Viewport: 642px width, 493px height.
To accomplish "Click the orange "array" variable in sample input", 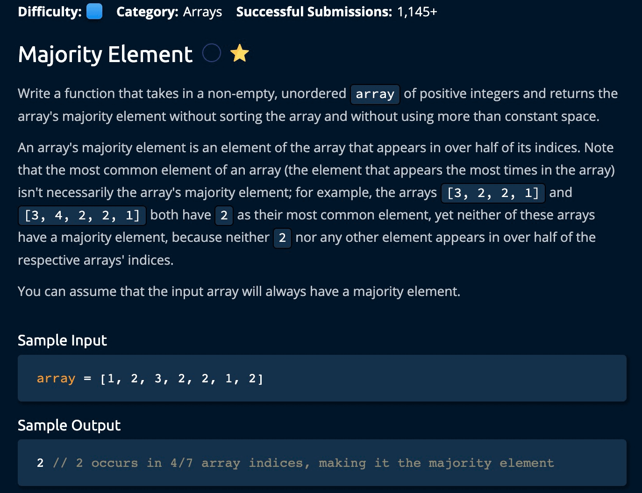I will tap(56, 378).
